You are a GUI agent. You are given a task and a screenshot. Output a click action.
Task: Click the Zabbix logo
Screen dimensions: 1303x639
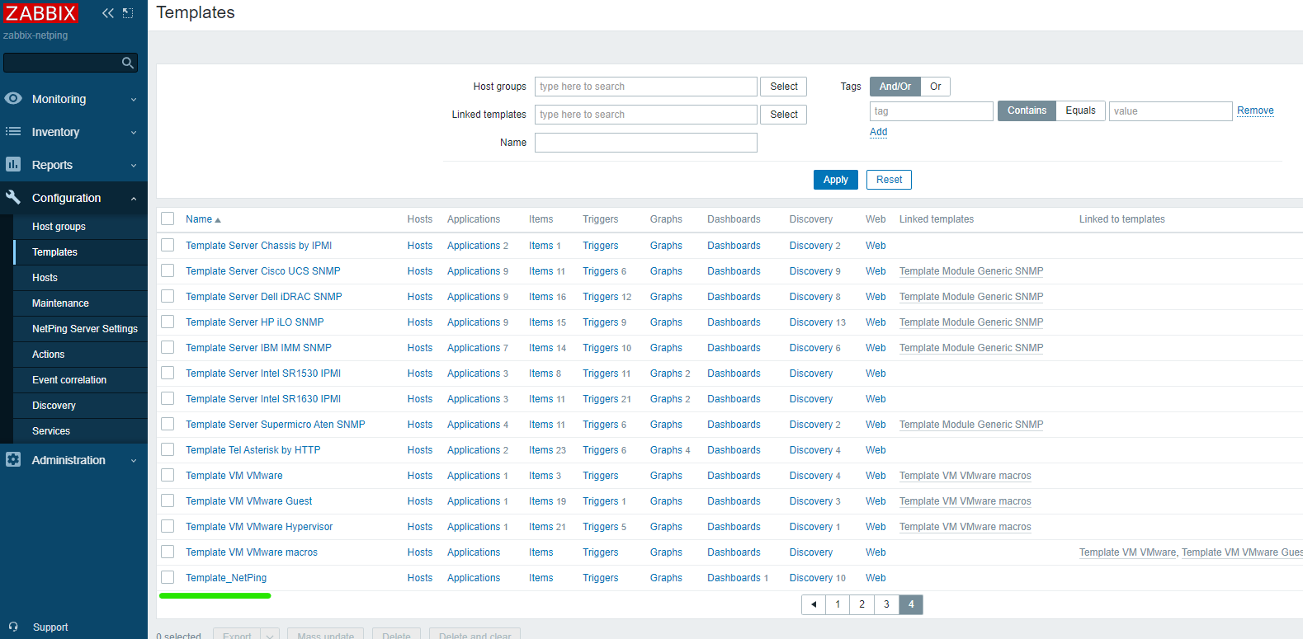[40, 13]
